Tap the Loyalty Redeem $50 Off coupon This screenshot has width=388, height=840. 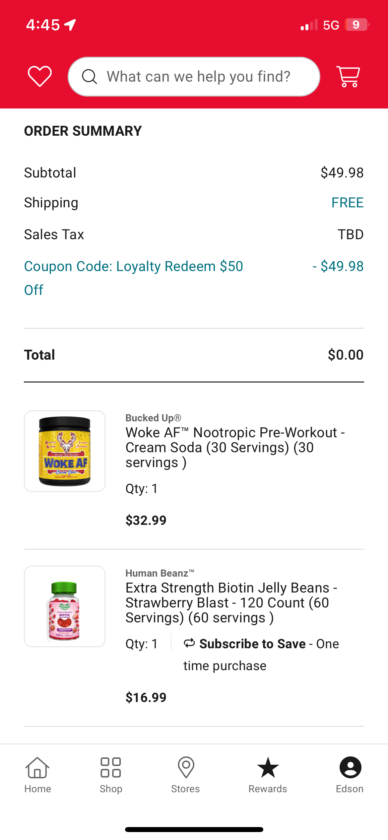133,266
